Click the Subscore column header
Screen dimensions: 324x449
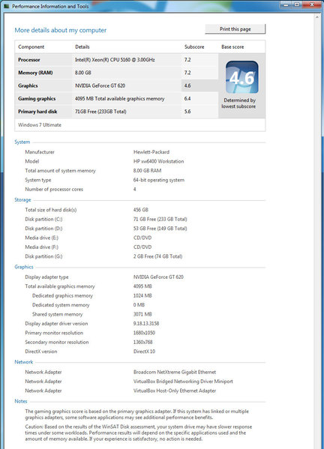click(x=194, y=47)
